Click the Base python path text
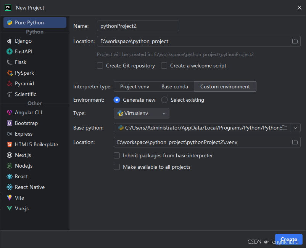Screen dimensions: 306x248 tap(203, 128)
